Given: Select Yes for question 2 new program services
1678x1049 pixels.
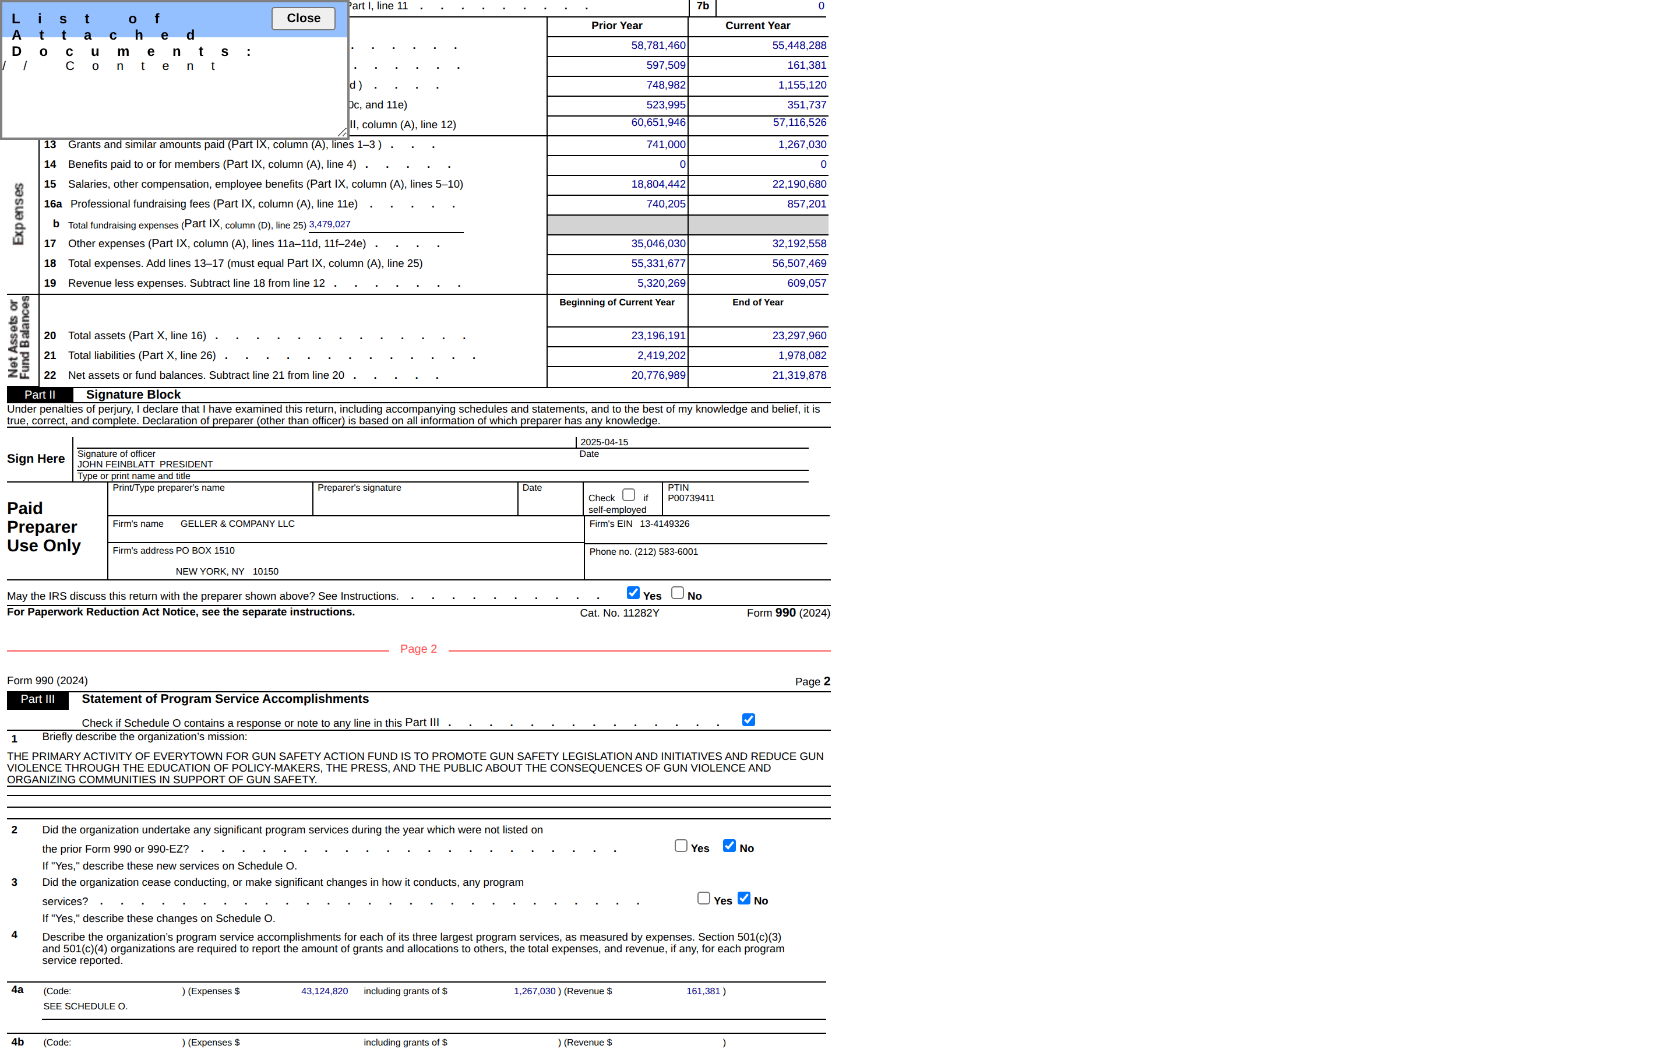Looking at the screenshot, I should [681, 846].
